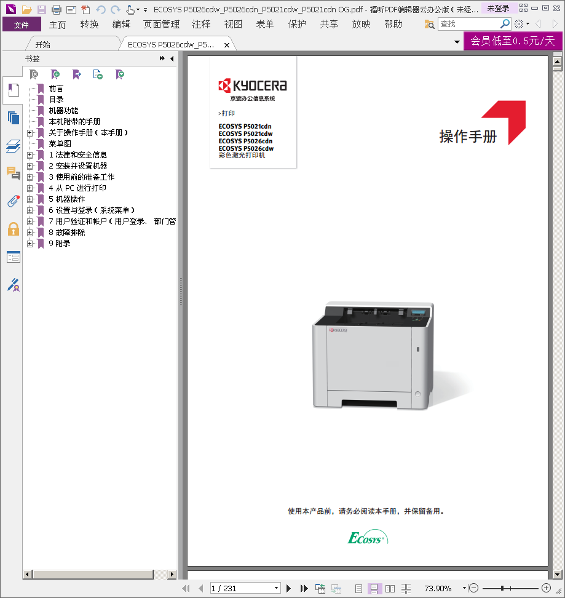Click the Save icon in quick access toolbar

(x=42, y=9)
